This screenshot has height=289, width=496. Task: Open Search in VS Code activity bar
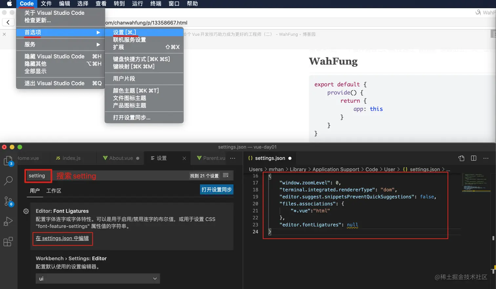click(8, 180)
